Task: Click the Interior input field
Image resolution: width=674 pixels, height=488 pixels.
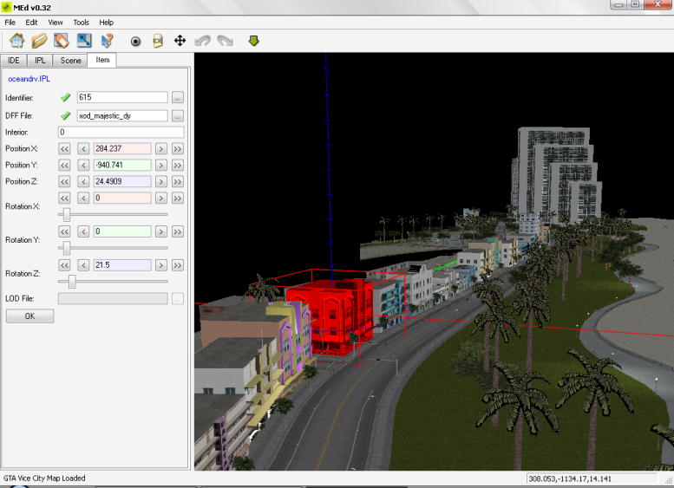Action: [x=121, y=133]
